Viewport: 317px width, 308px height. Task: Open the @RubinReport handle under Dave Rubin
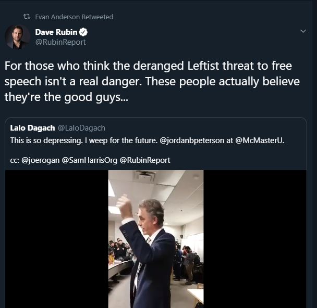(60, 42)
